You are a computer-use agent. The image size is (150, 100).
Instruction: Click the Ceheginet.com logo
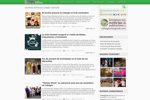(x=33, y=2)
